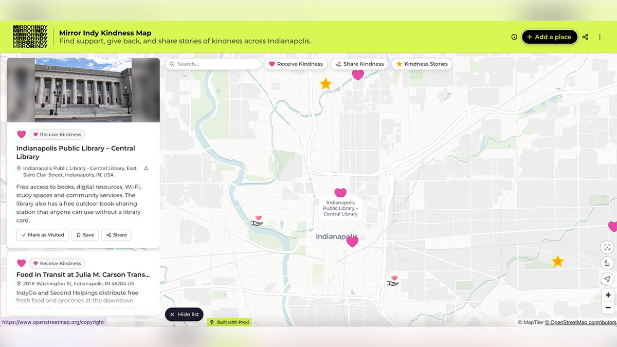Open the three-dot more options menu
Screen dimensions: 617x347
pos(600,37)
